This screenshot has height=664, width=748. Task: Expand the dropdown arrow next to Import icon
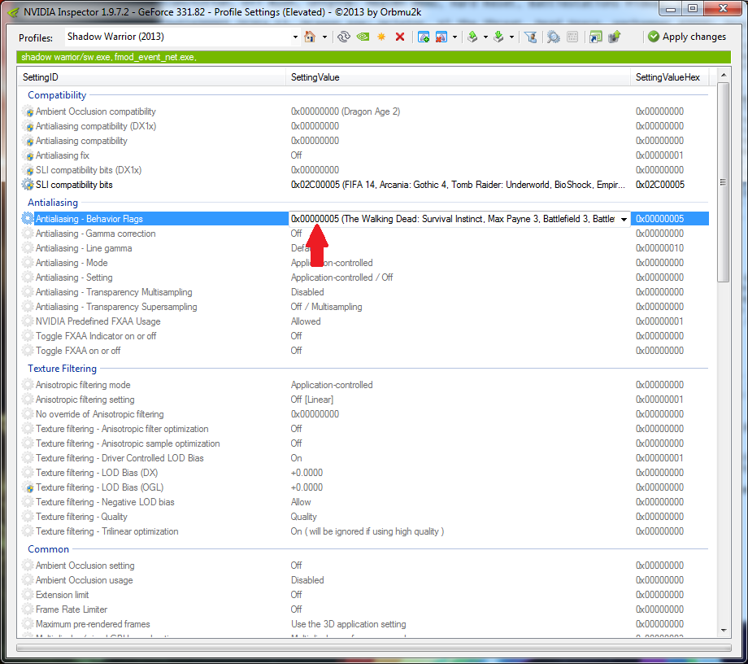click(511, 37)
